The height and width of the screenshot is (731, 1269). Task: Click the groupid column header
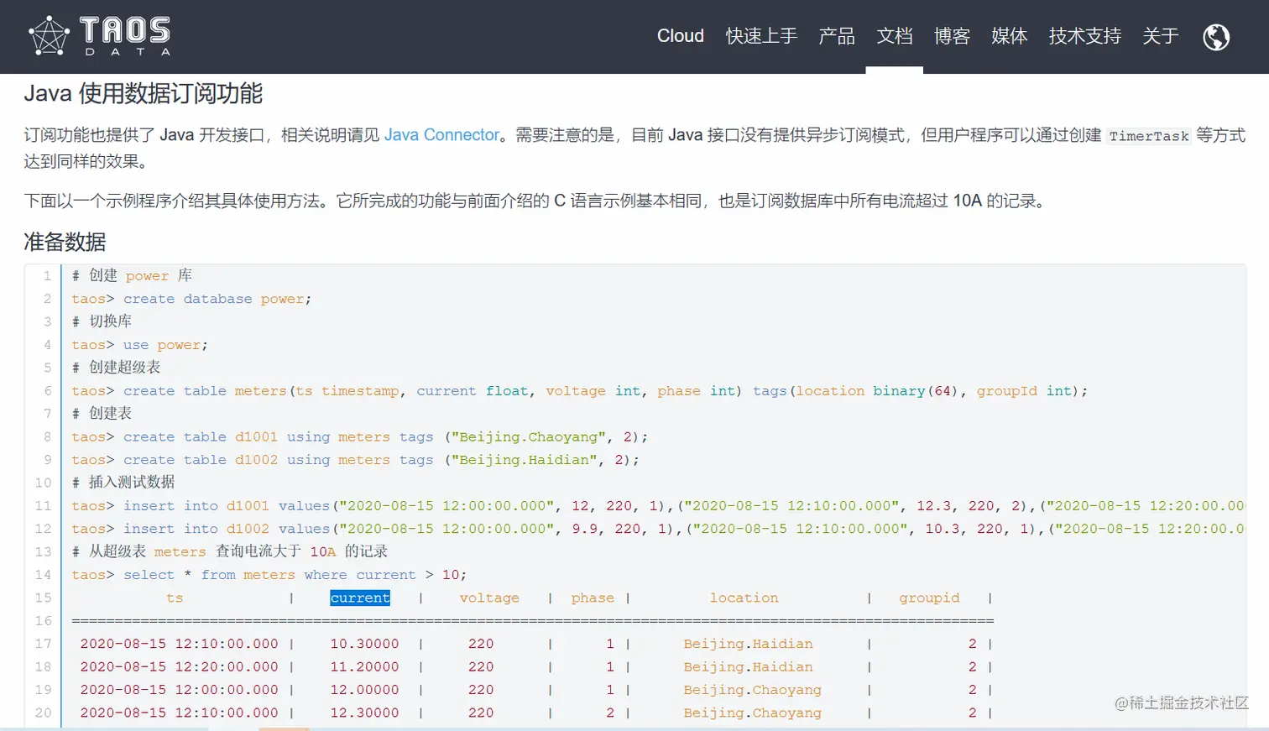coord(929,598)
